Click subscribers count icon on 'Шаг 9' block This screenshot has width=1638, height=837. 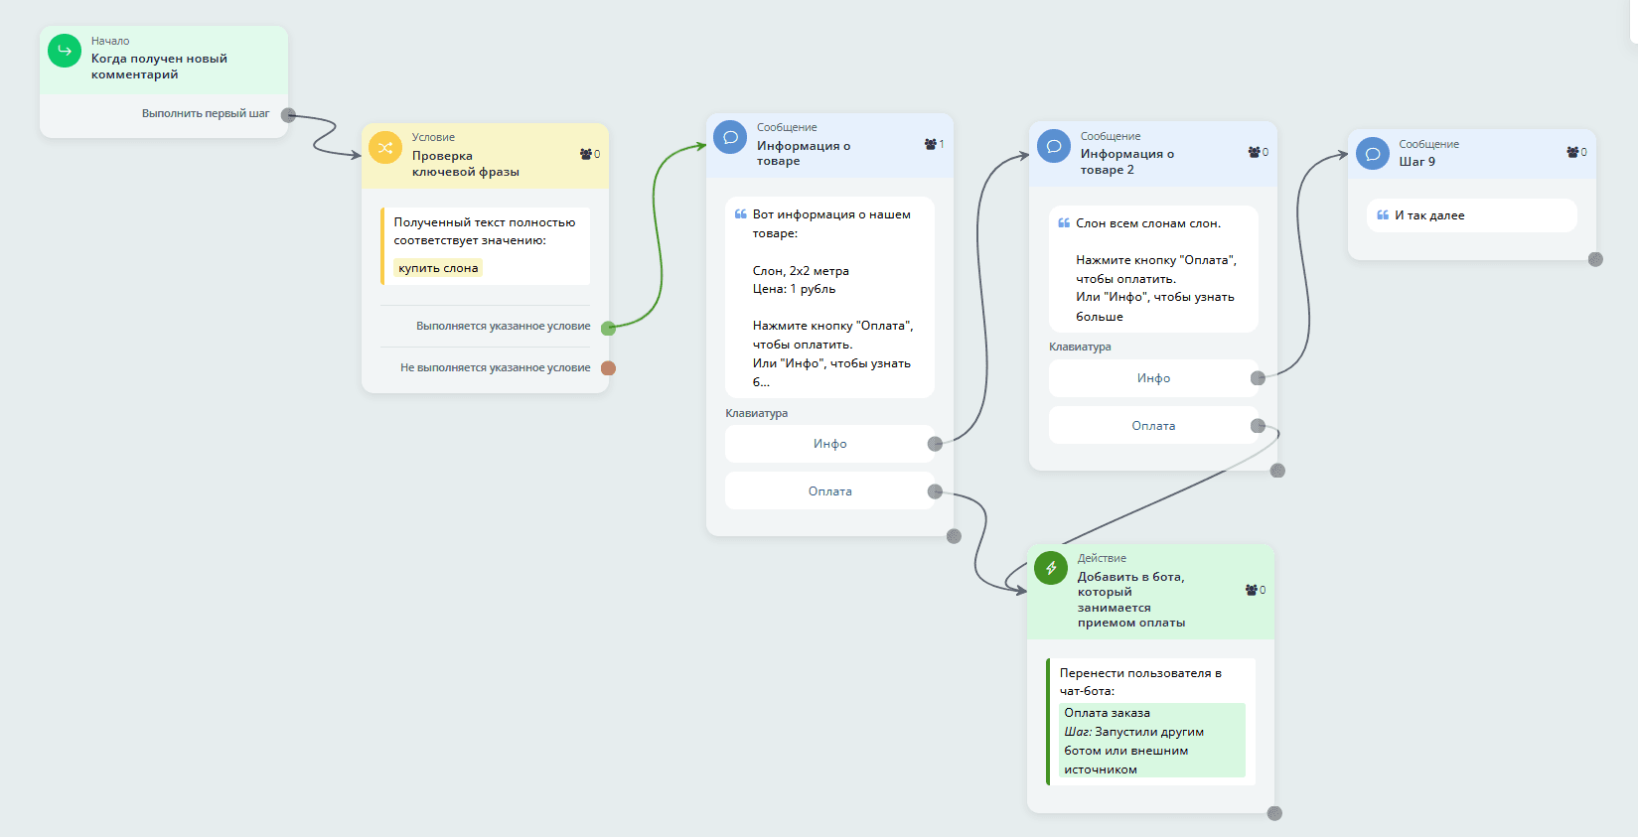(x=1572, y=153)
